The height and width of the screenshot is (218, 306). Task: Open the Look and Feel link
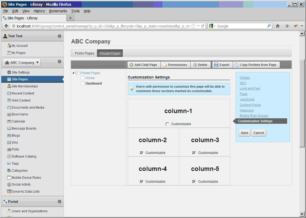coord(250,88)
